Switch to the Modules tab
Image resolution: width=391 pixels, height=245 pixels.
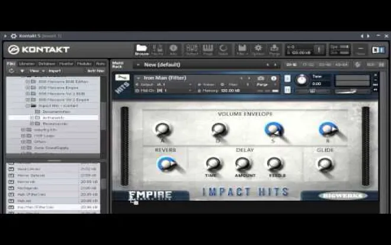click(x=84, y=64)
